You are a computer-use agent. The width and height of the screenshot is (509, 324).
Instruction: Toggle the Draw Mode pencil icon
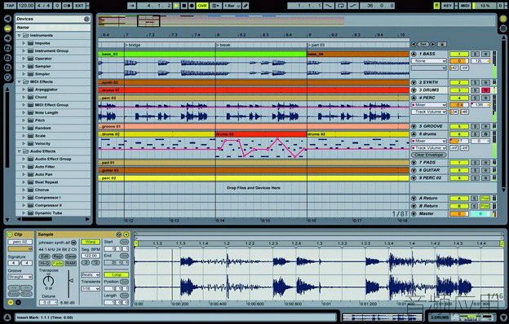(246, 6)
